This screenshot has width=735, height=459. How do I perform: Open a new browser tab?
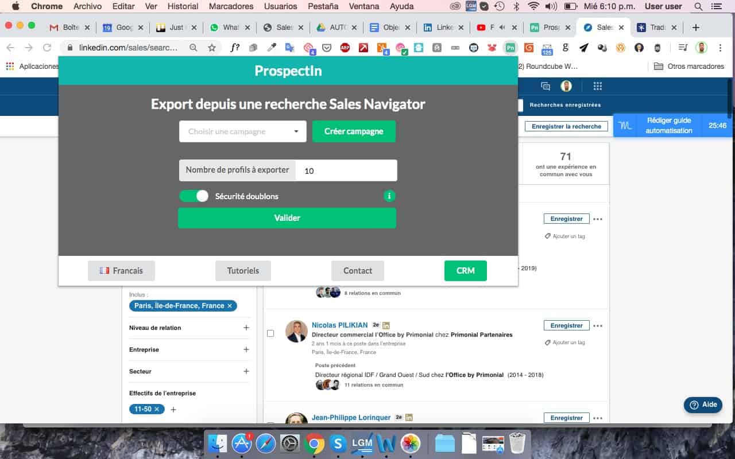[695, 27]
